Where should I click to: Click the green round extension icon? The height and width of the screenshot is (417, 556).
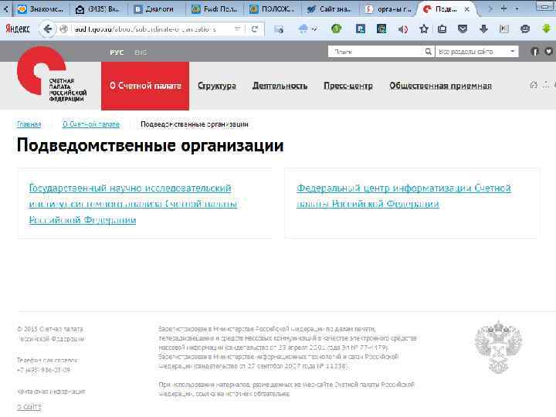click(336, 29)
